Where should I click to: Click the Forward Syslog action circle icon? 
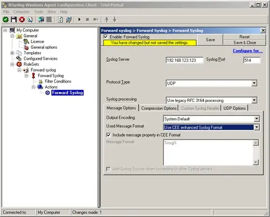pyautogui.click(x=48, y=93)
